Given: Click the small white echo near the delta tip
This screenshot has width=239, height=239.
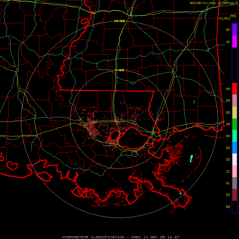Looking at the screenshot, I should tap(181, 193).
